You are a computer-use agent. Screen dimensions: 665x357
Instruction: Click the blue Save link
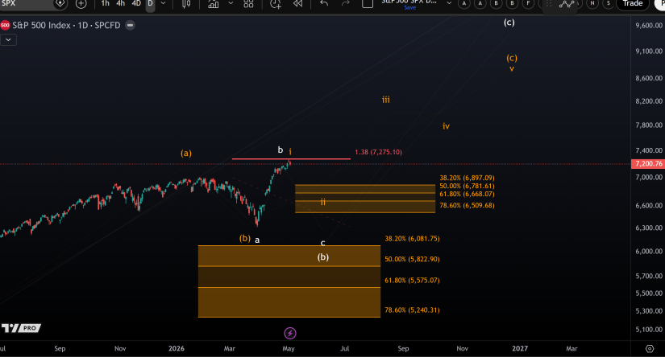(409, 7)
